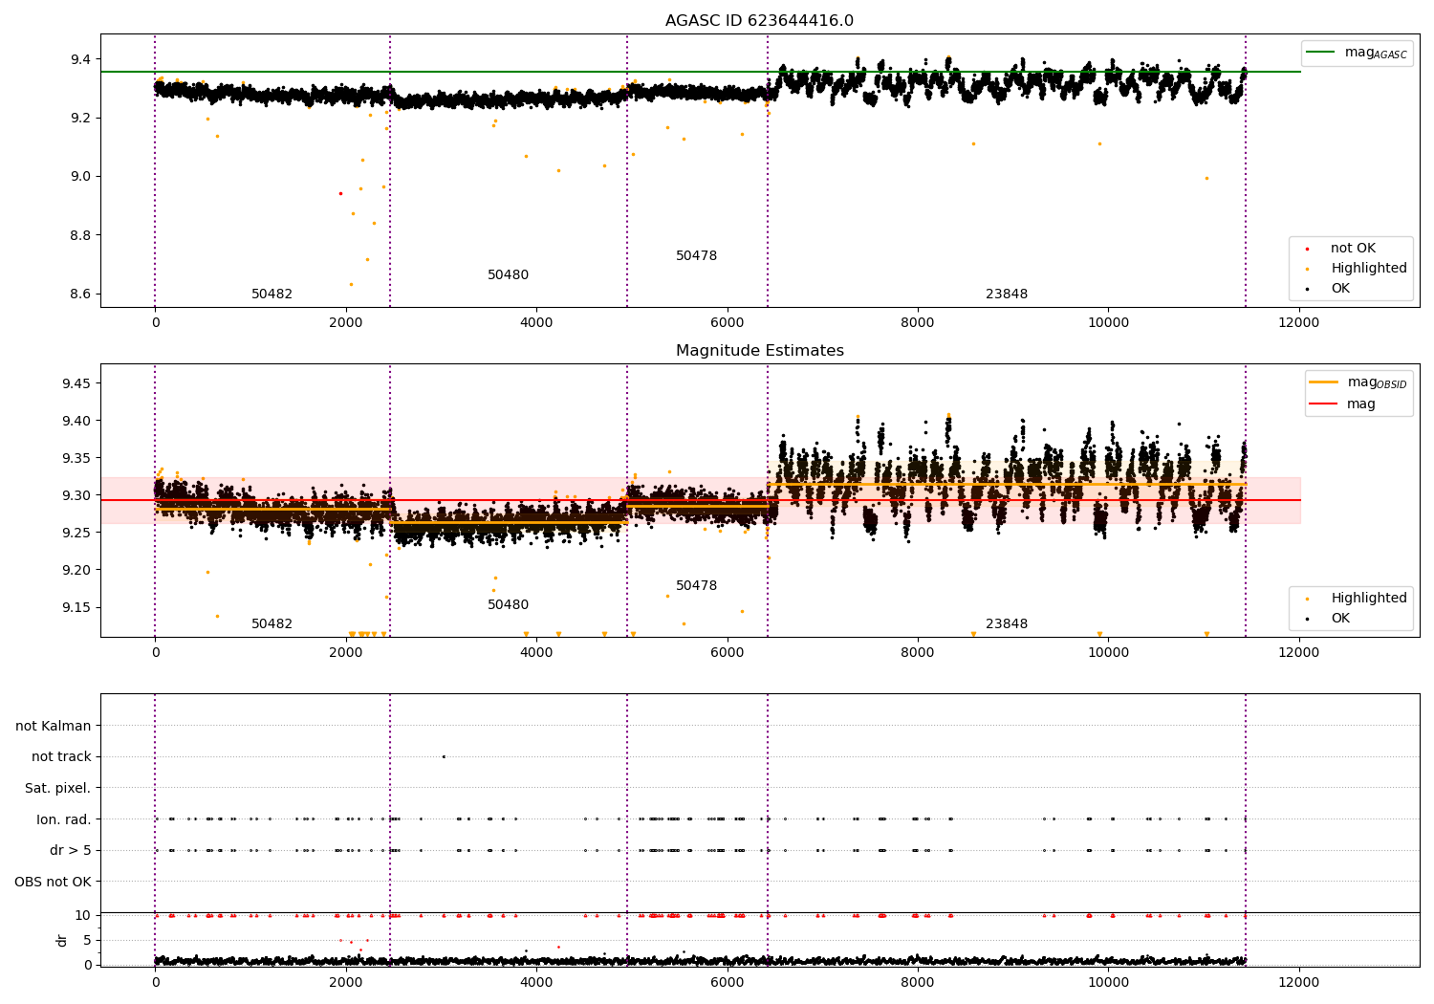Click obsid label 23848 in the top plot
This screenshot has width=1434, height=1004.
pos(1007,295)
